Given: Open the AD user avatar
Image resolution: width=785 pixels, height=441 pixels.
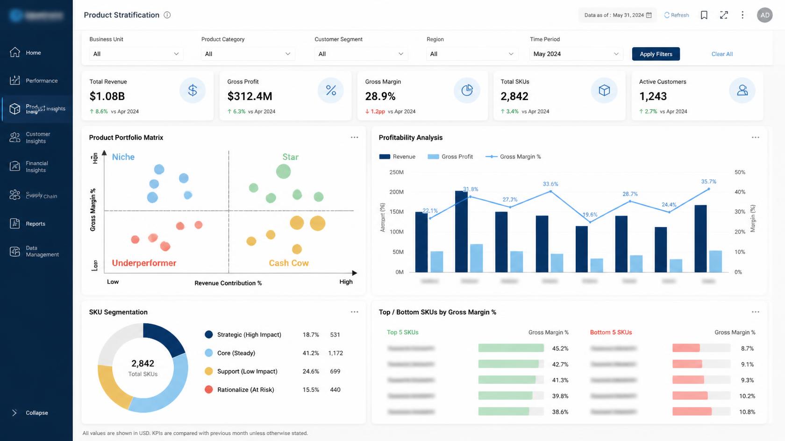Looking at the screenshot, I should (765, 15).
